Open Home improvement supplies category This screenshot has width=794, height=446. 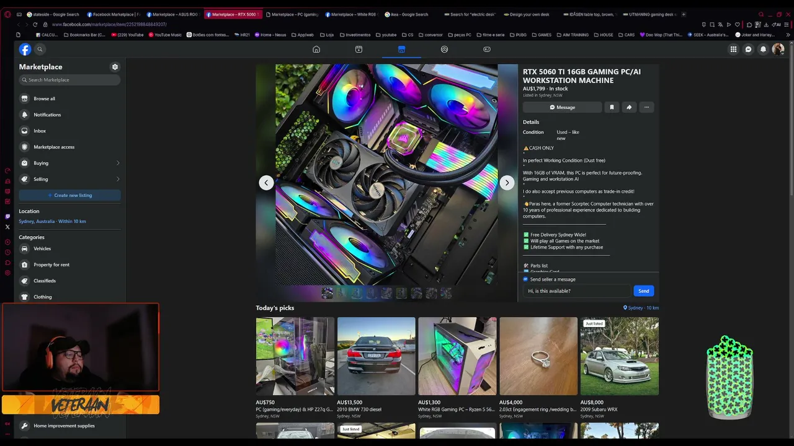[x=69, y=426]
